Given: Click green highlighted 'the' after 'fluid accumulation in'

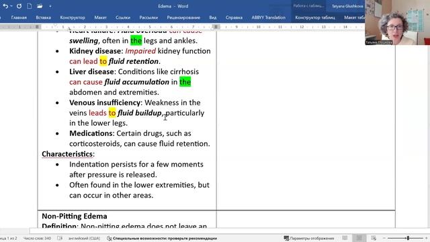Looking at the screenshot, I should point(185,82).
